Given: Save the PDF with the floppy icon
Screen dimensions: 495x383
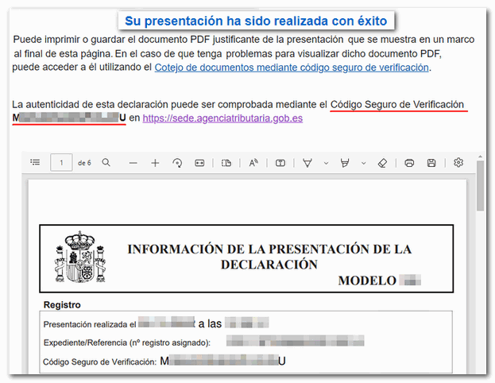Looking at the screenshot, I should [431, 163].
